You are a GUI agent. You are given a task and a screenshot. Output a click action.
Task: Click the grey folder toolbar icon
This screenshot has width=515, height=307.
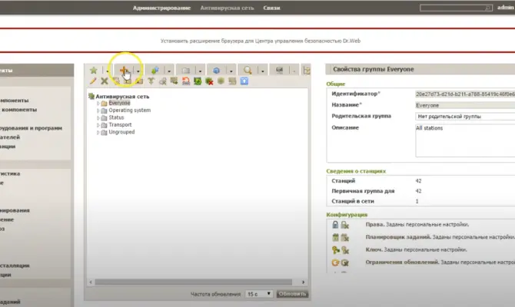pyautogui.click(x=185, y=70)
